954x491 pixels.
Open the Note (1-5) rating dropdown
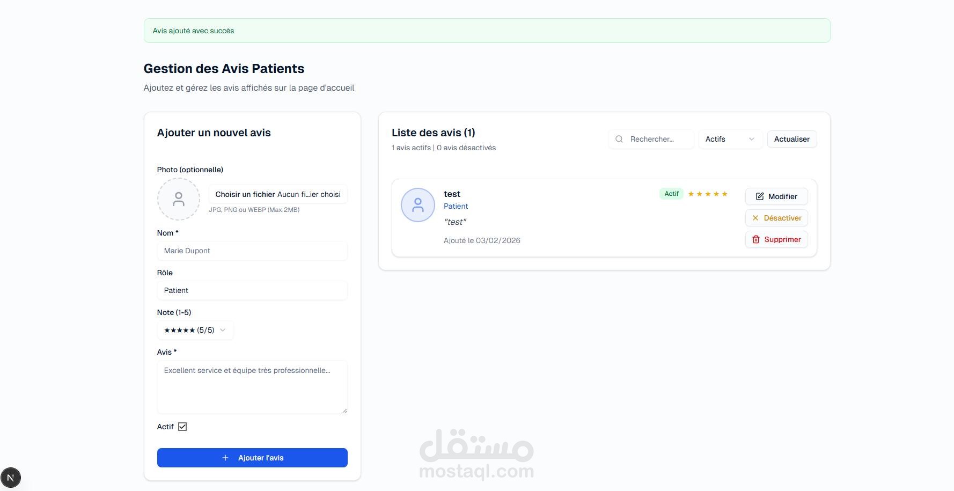[x=195, y=330]
